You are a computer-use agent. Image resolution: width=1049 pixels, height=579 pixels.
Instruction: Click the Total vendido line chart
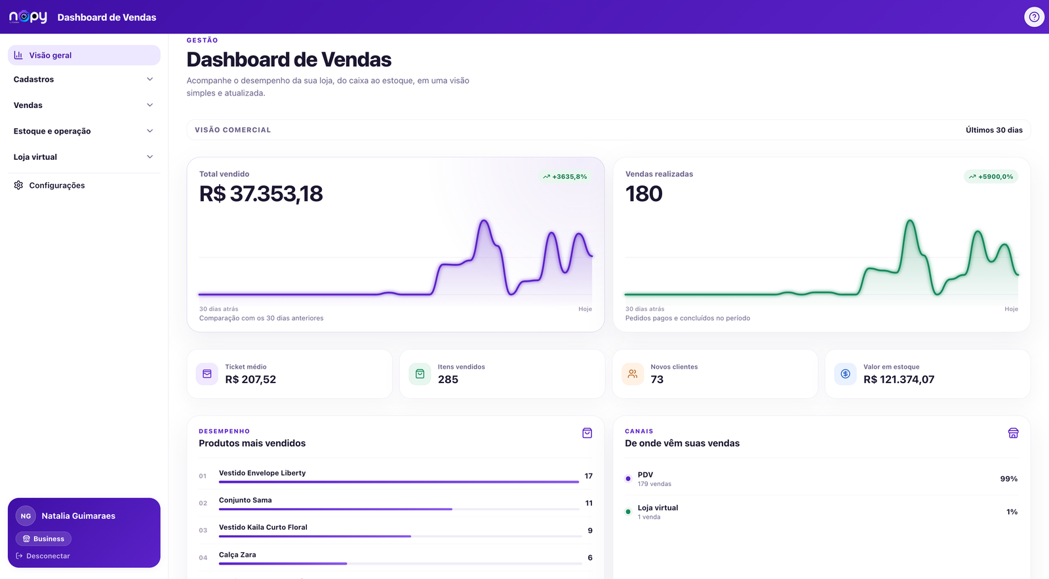[395, 257]
